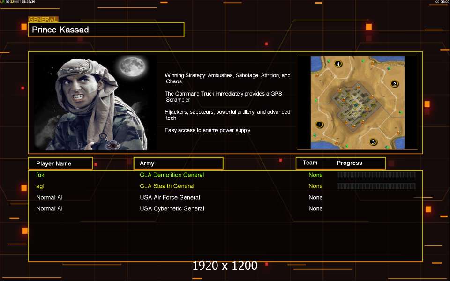Image resolution: width=450 pixels, height=281 pixels.
Task: Click team None in USA Cybernetic row
Action: point(315,208)
